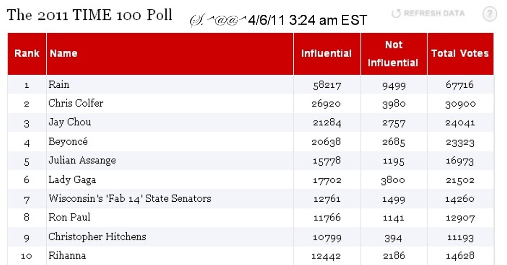Sort by the Rank column header
Image resolution: width=507 pixels, height=265 pixels.
click(27, 54)
